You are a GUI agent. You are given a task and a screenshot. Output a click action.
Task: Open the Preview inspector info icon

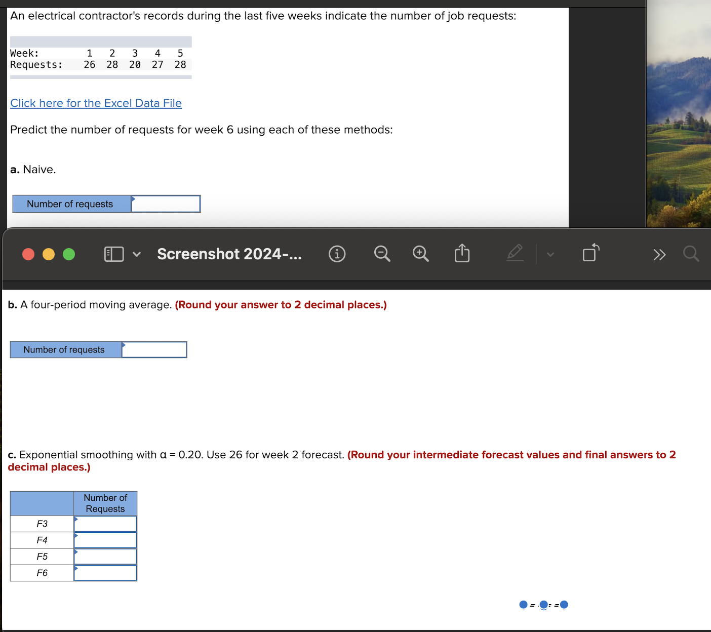click(x=337, y=254)
